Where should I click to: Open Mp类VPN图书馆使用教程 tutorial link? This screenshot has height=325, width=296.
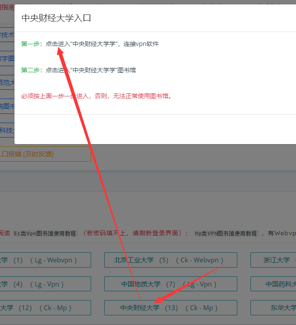coord(226,233)
